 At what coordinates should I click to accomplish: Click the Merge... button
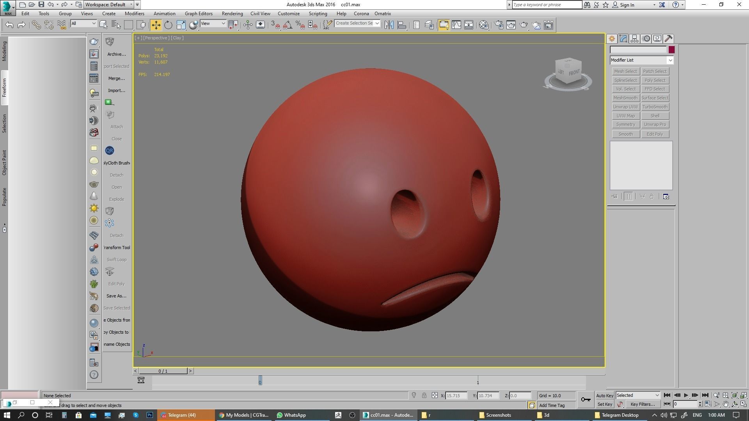(116, 78)
